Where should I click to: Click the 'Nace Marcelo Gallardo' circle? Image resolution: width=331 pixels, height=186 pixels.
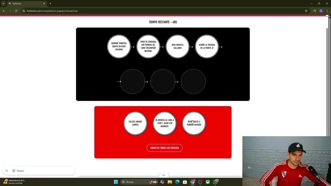[177, 47]
